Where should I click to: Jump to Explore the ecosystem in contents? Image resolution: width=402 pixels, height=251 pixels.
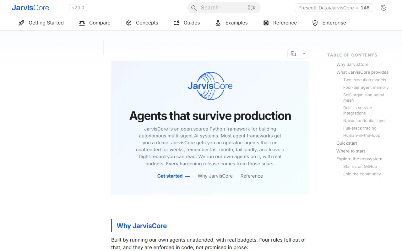[x=359, y=159]
